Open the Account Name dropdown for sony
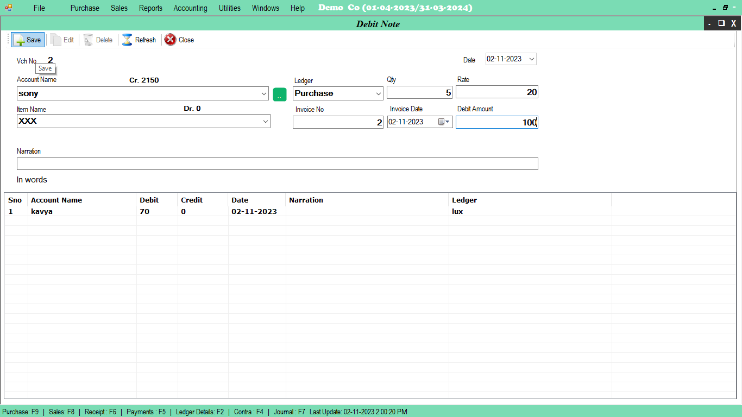The width and height of the screenshot is (742, 417). [263, 93]
